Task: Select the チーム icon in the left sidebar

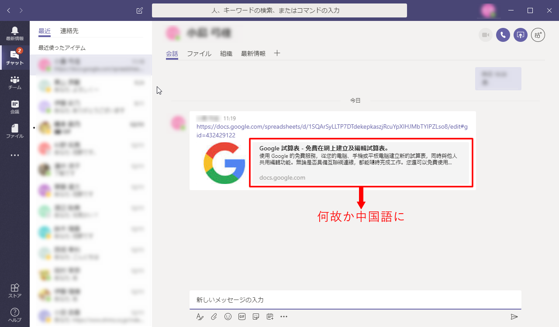Action: click(15, 82)
